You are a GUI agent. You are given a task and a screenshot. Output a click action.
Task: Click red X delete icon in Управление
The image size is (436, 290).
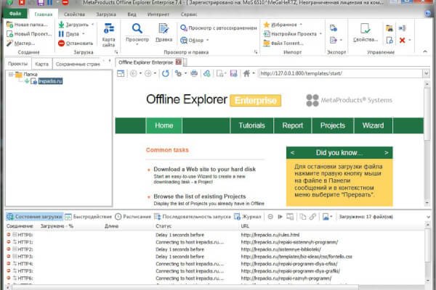point(402,41)
